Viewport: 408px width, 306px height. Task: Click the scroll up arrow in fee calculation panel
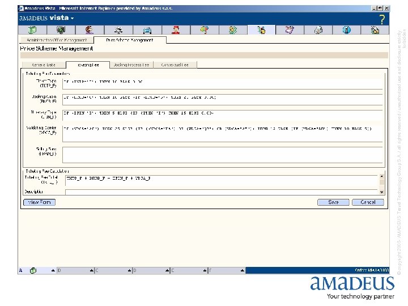tap(382, 176)
